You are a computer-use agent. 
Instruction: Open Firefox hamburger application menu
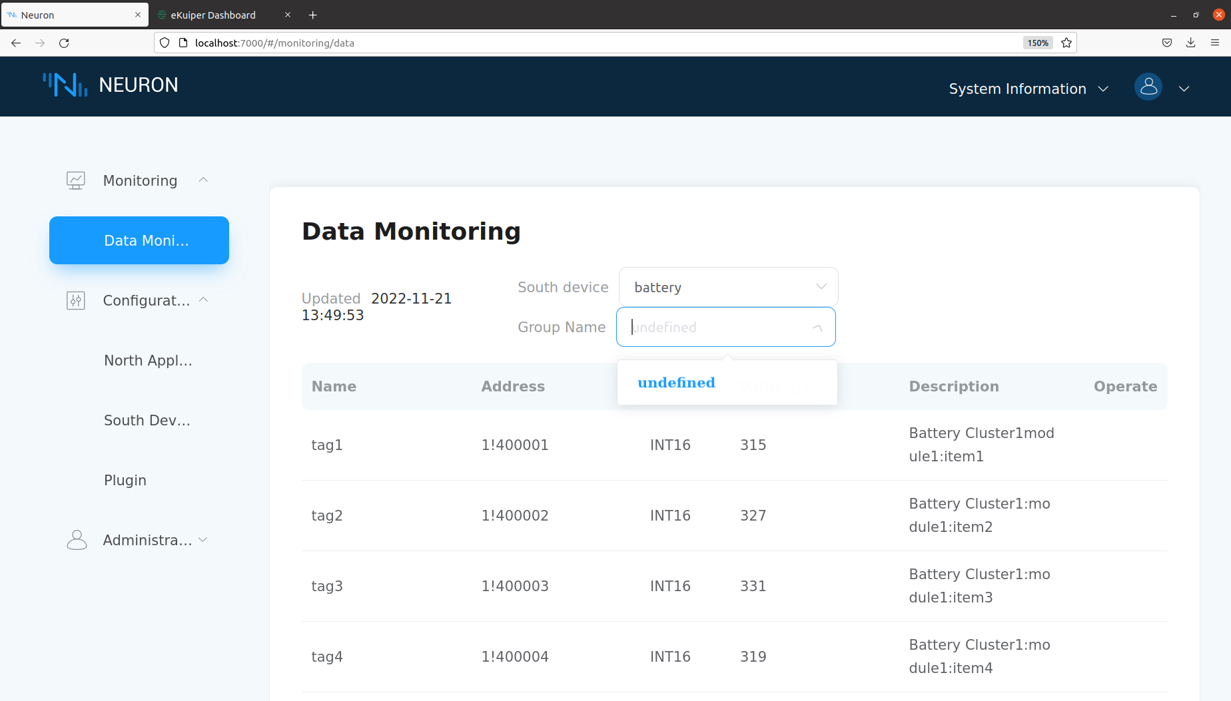click(1215, 43)
